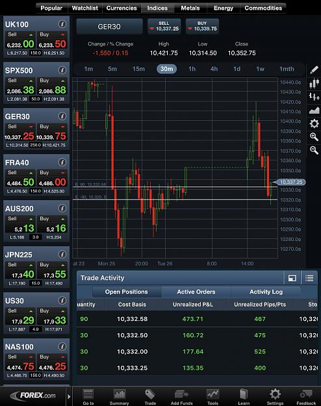321x406 pixels.
Task: Switch to Active Orders tab
Action: [x=196, y=292]
